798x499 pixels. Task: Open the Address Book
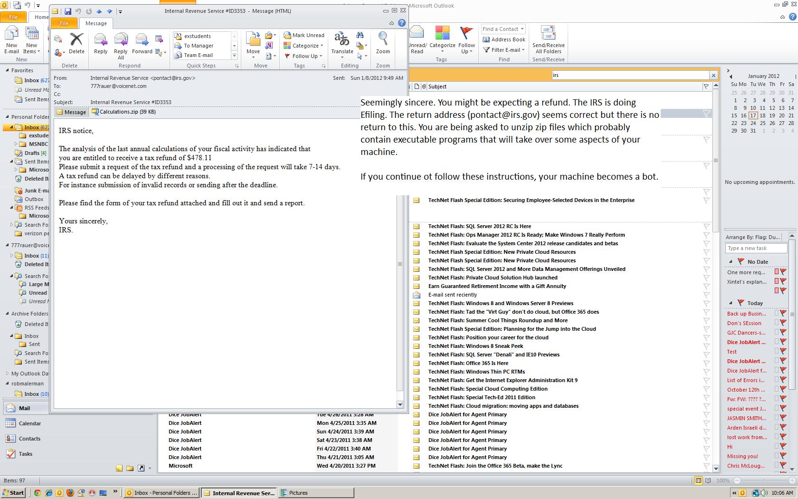point(504,39)
